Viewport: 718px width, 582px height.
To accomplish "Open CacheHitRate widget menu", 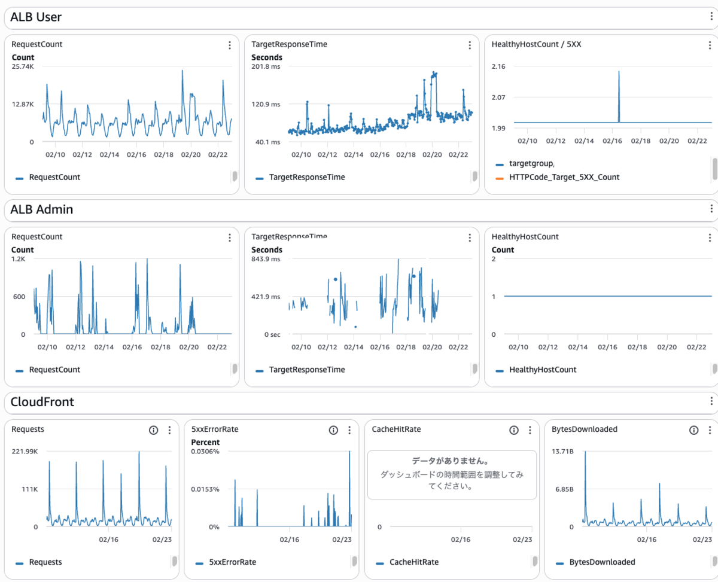I will 530,430.
